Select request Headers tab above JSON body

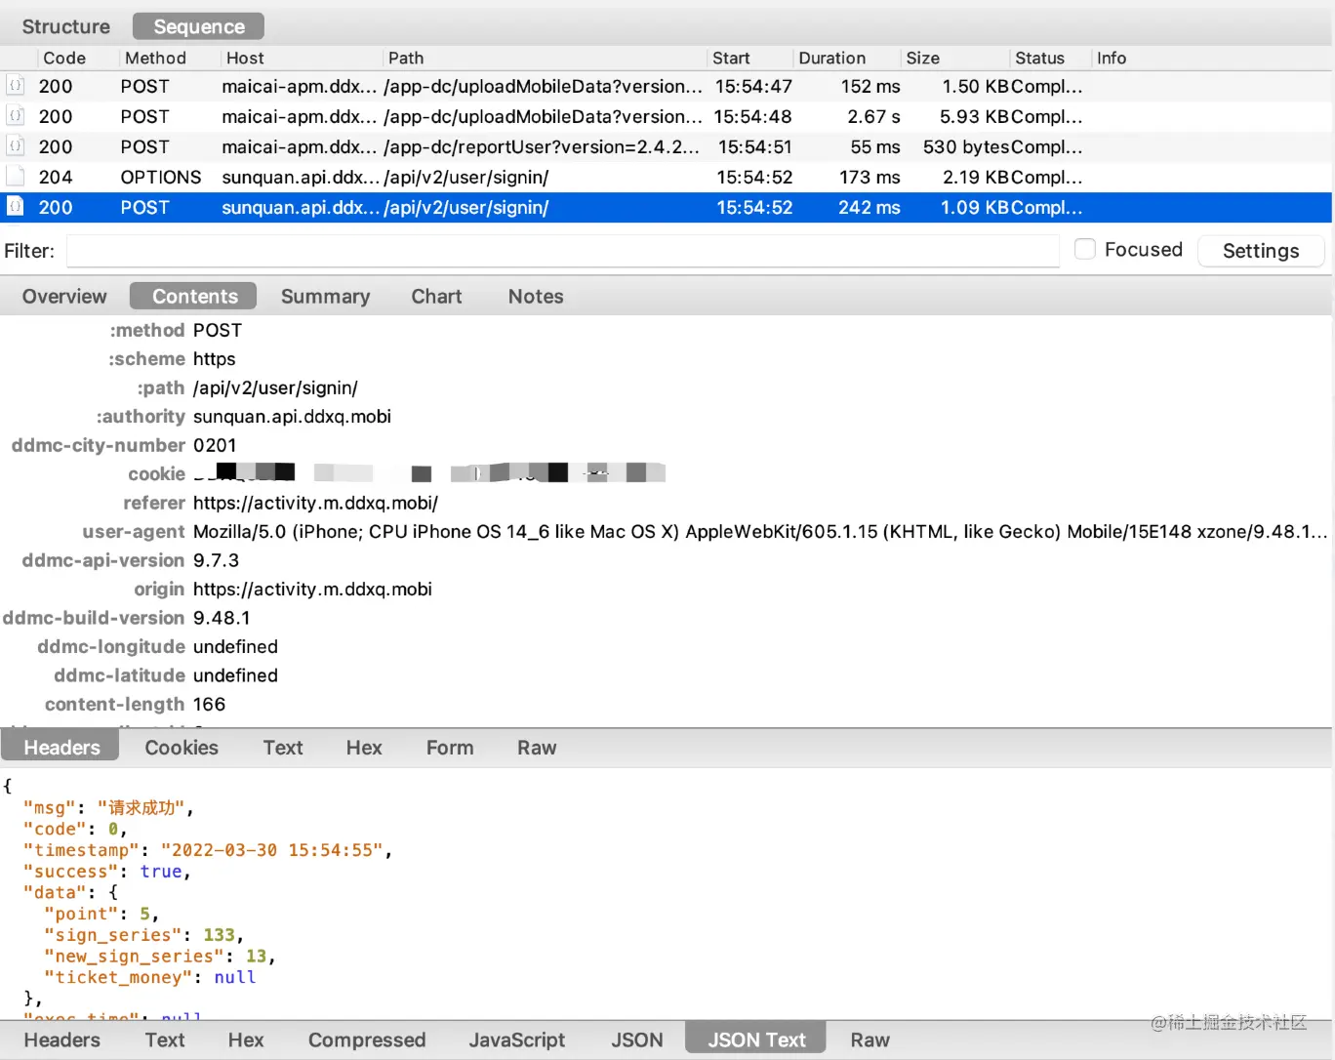[61, 747]
